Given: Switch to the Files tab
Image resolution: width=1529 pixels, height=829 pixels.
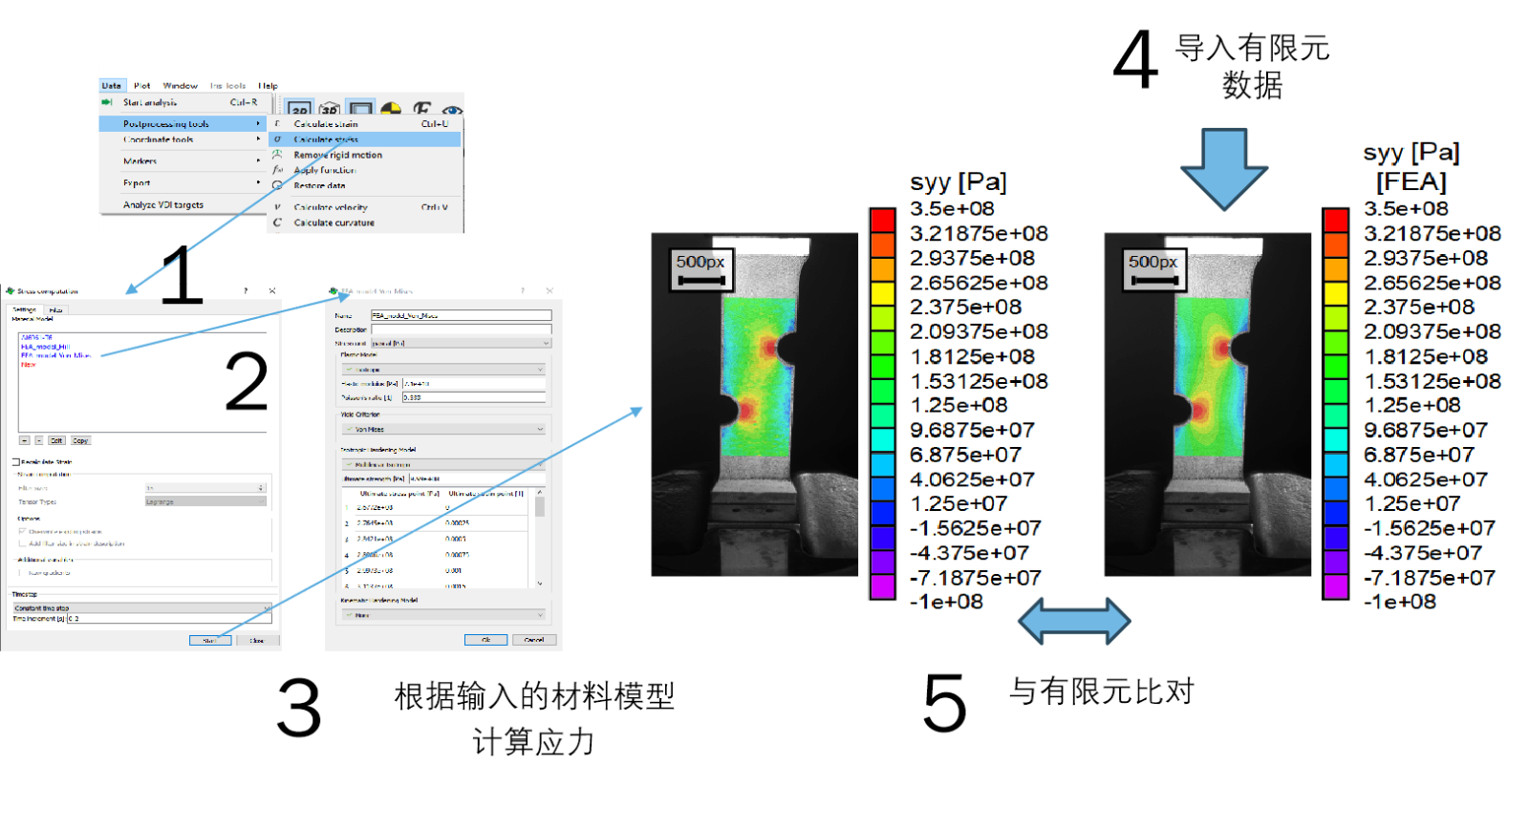Looking at the screenshot, I should (56, 309).
